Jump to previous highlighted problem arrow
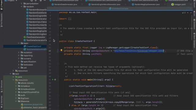This screenshot has height=110, width=196. [x=188, y=13]
